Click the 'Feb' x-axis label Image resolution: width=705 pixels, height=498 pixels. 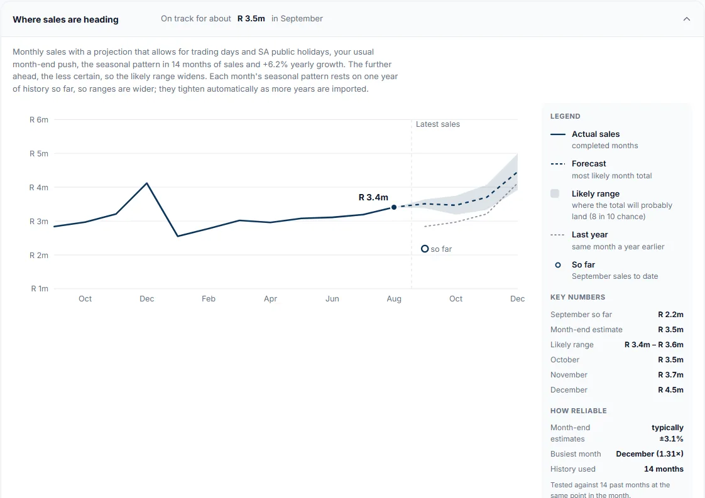point(209,298)
